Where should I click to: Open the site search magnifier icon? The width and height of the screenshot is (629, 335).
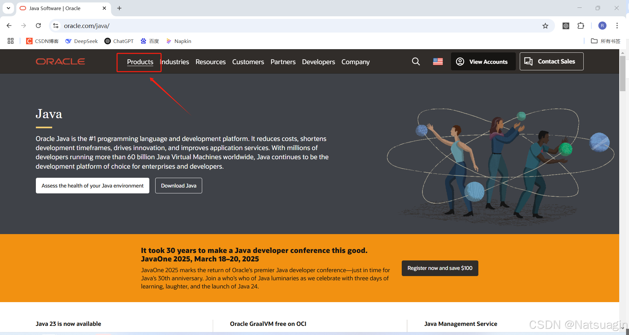pyautogui.click(x=416, y=61)
